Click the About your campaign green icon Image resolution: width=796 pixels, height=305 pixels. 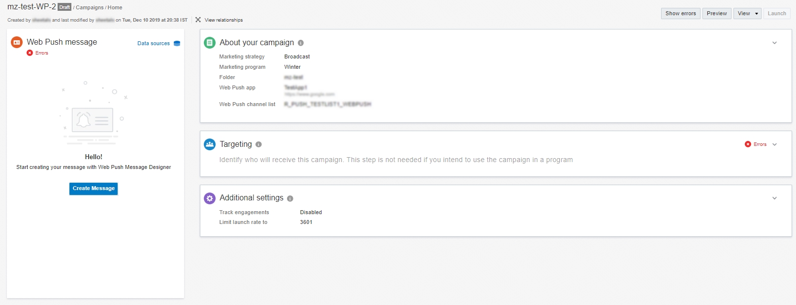pyautogui.click(x=210, y=43)
